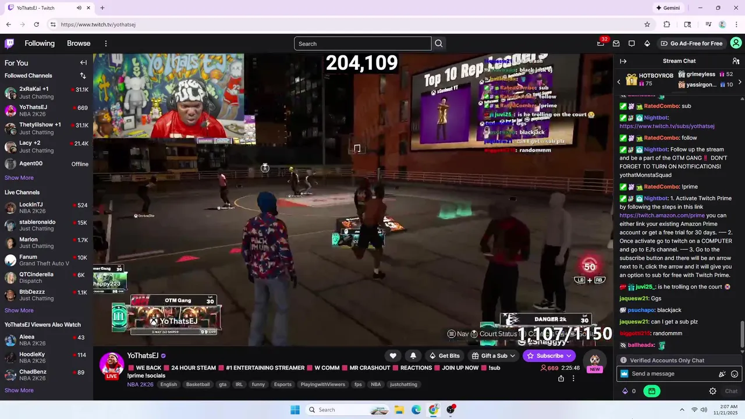This screenshot has width=745, height=419.
Task: Open the three-dot More menu beside Browse
Action: (x=106, y=44)
